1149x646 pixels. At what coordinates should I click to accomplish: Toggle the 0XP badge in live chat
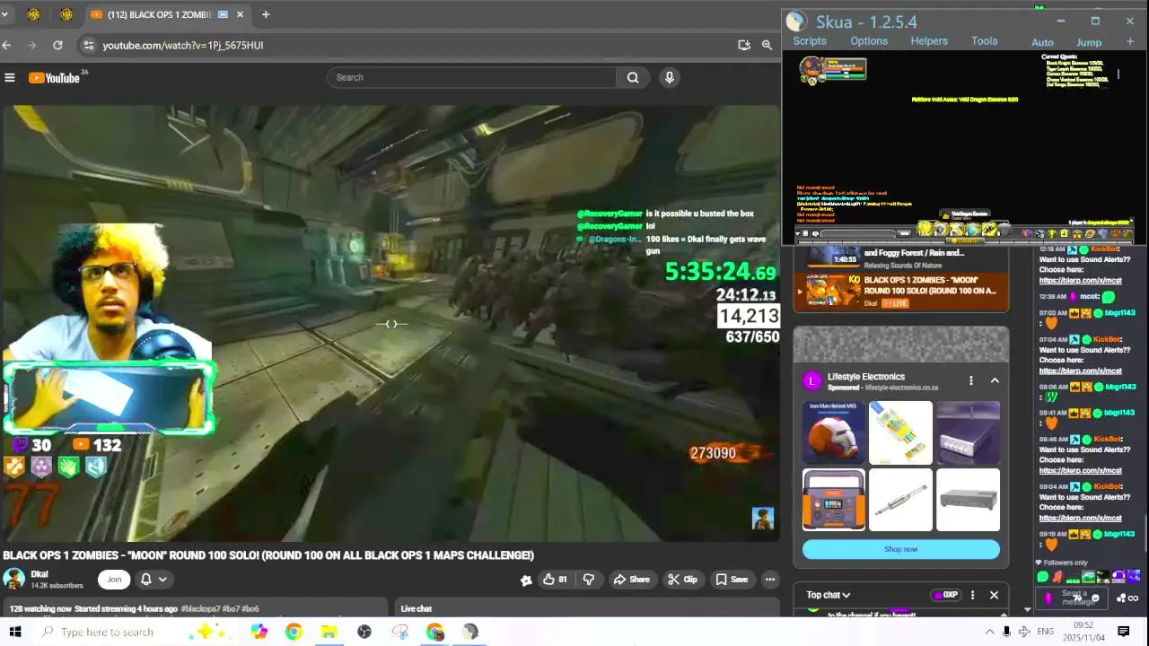tap(945, 595)
